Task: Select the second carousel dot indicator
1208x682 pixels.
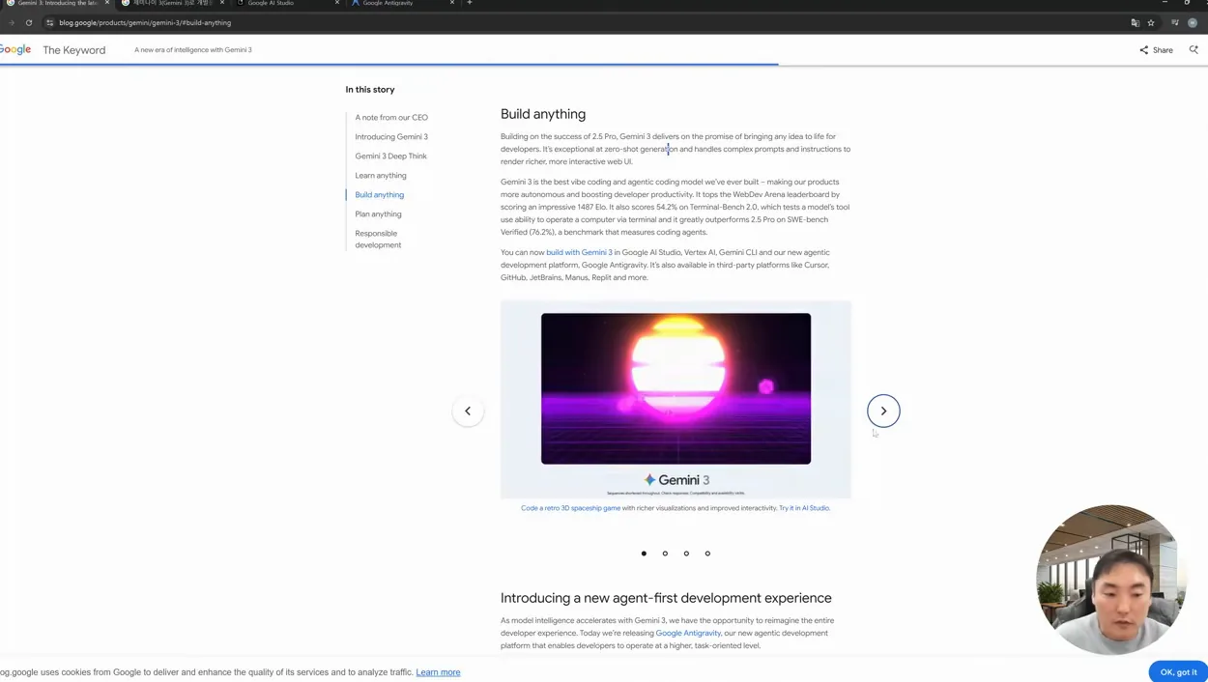Action: [665, 554]
